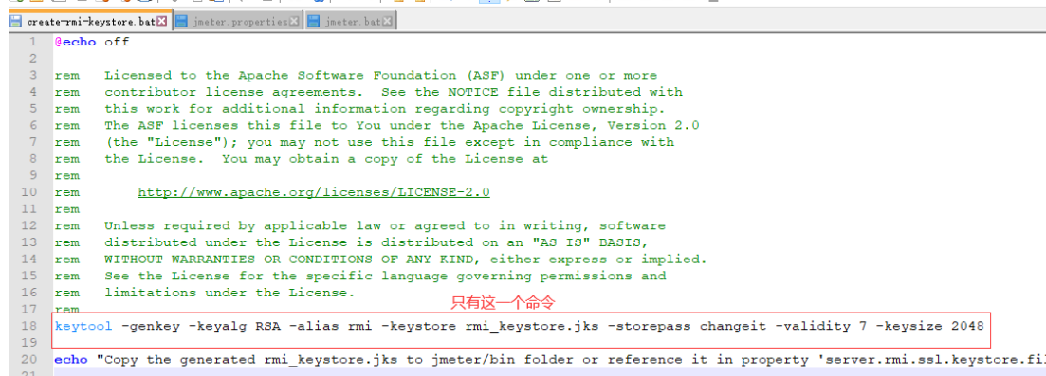
Task: Click line 'The ASF licenses this file to You'
Action: pos(401,125)
